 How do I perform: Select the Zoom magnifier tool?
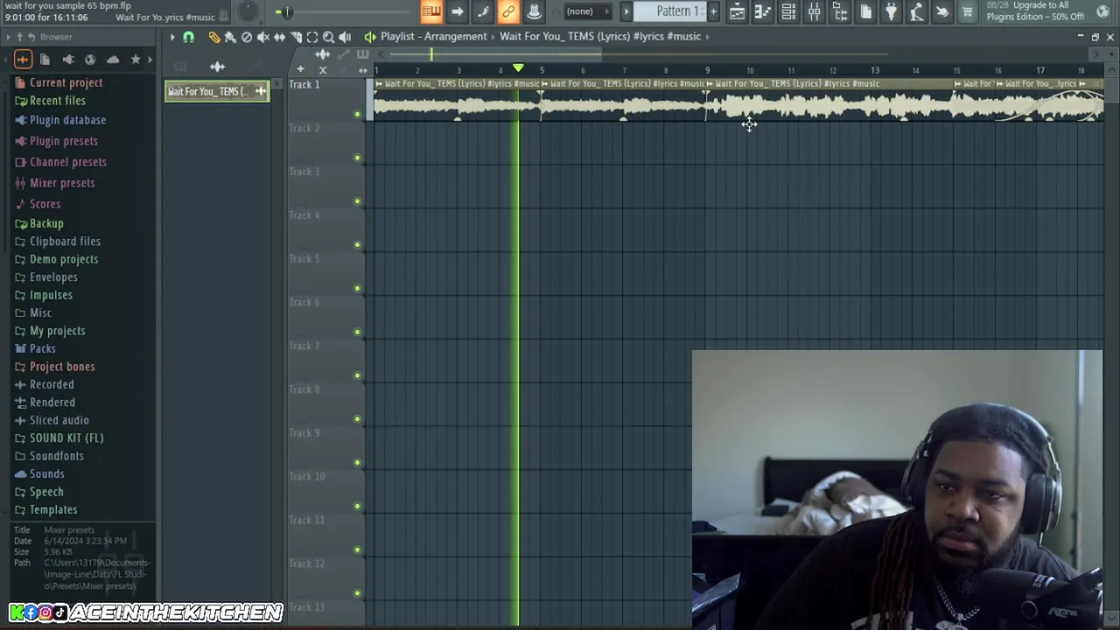click(329, 37)
